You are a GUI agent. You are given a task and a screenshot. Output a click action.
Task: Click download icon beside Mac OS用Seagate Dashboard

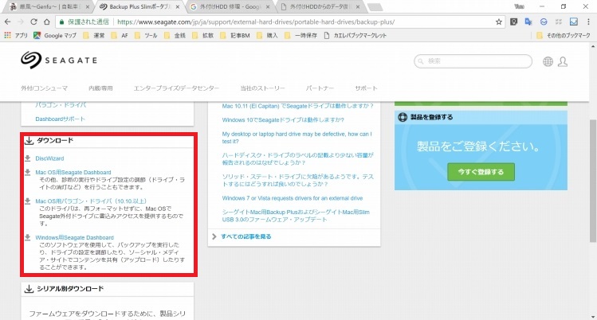pos(27,172)
